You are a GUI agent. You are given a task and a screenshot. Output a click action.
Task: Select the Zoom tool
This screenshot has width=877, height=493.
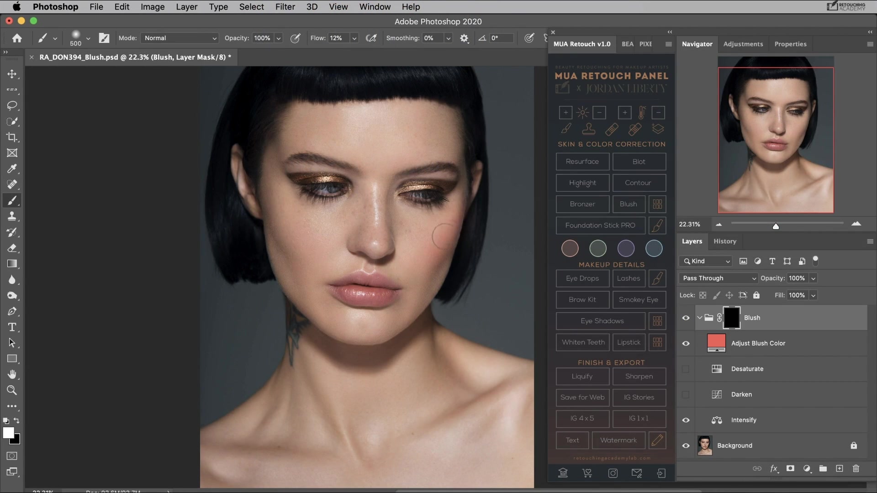[x=12, y=390]
